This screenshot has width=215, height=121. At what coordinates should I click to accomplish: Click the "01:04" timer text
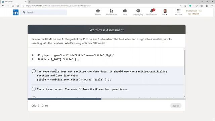45,106
